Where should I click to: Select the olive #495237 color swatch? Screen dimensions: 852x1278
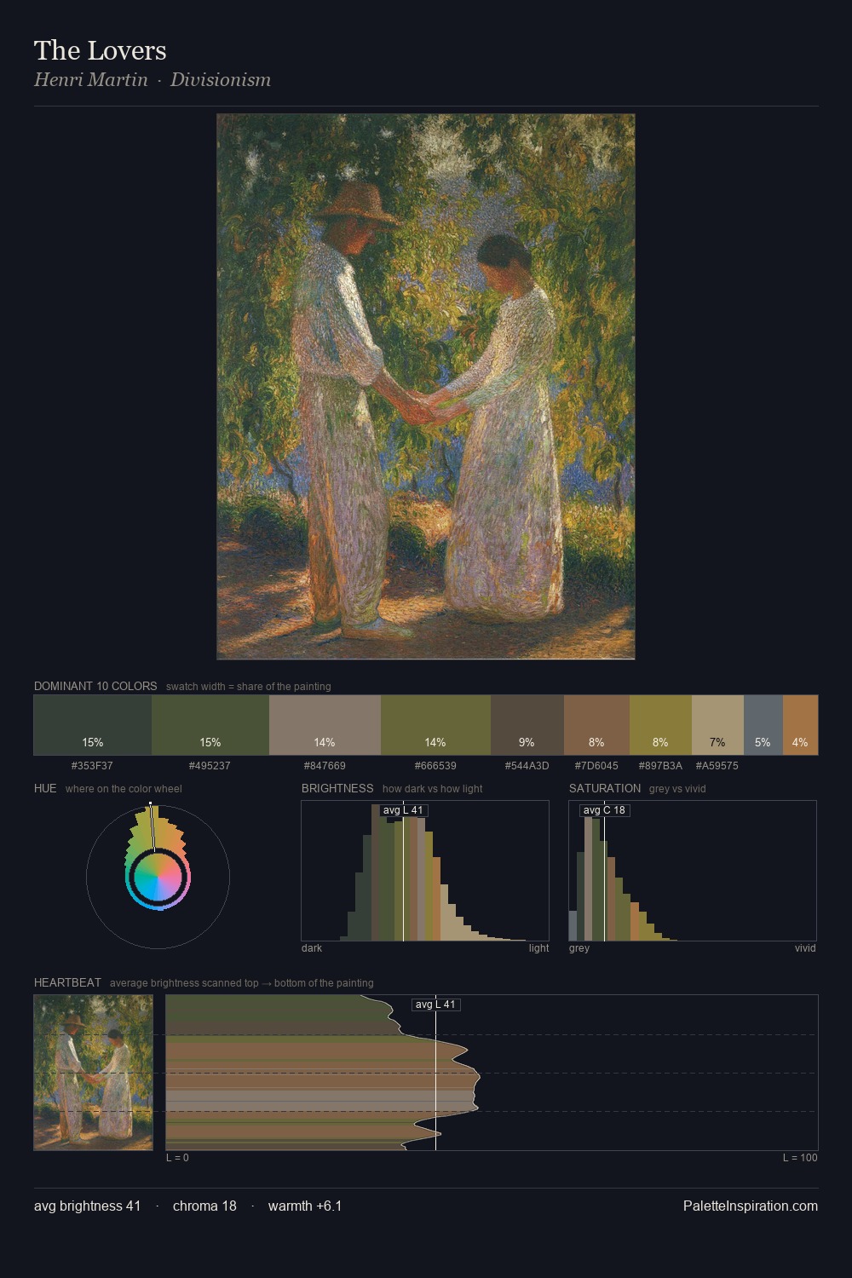tap(210, 725)
